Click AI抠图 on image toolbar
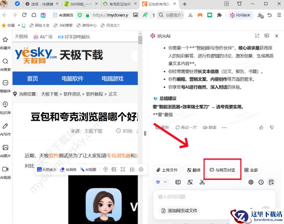The width and height of the screenshot is (284, 224). click(x=88, y=170)
